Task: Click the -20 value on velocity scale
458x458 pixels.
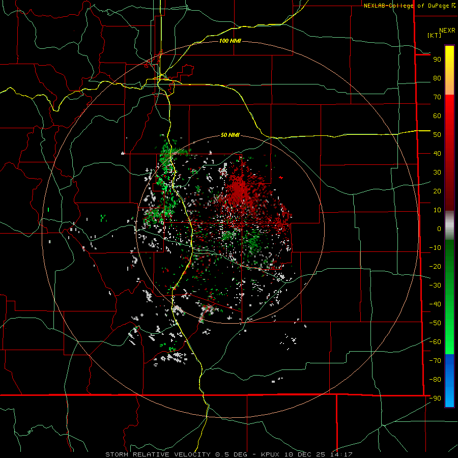Action: pyautogui.click(x=435, y=267)
